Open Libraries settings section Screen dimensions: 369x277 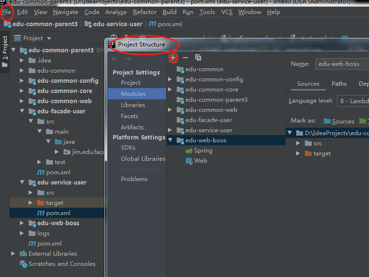(x=133, y=105)
